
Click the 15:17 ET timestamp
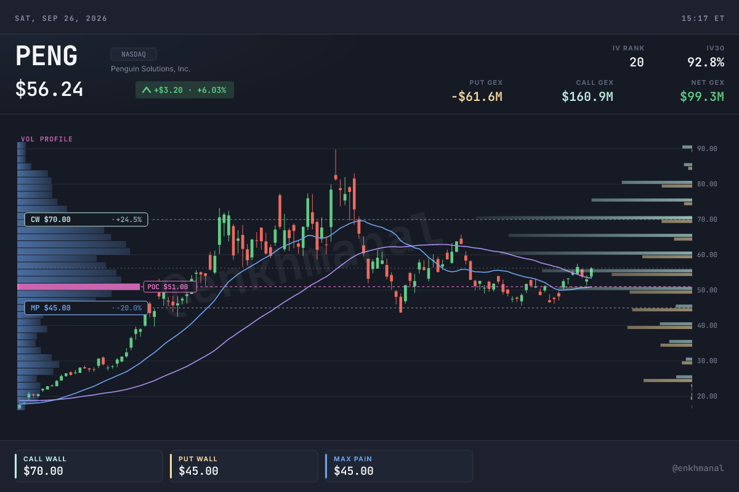tap(703, 18)
